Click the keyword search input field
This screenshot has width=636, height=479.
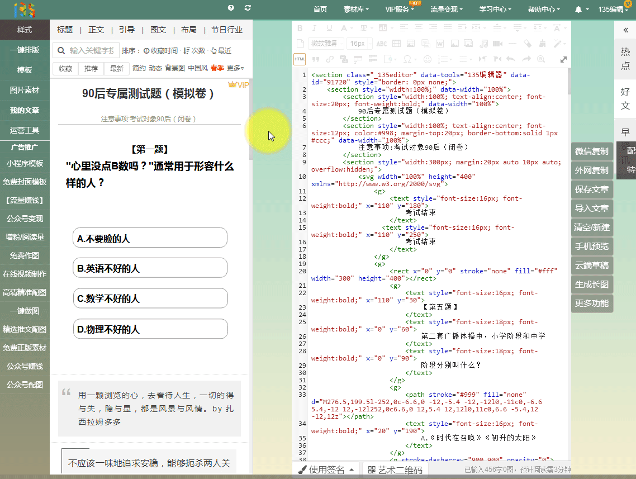pos(92,50)
